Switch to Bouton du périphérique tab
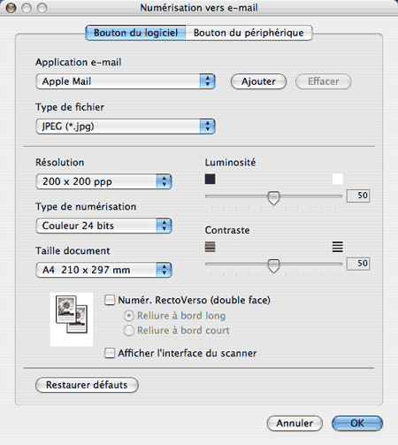This screenshot has width=398, height=445. point(249,33)
